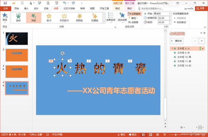Select animation entry 文本框 14: 的
Viewport: 208px width, 137px height.
(187, 65)
